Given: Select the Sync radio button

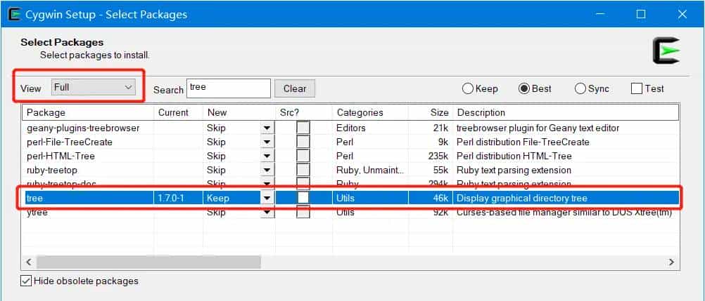Looking at the screenshot, I should click(x=580, y=89).
